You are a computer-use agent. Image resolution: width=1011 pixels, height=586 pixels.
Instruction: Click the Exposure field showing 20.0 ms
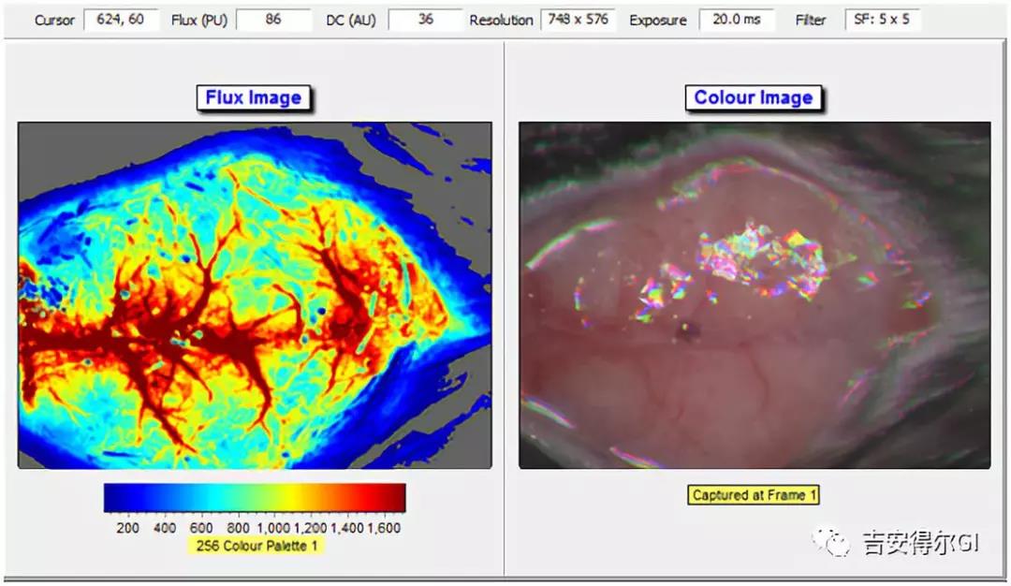[736, 19]
